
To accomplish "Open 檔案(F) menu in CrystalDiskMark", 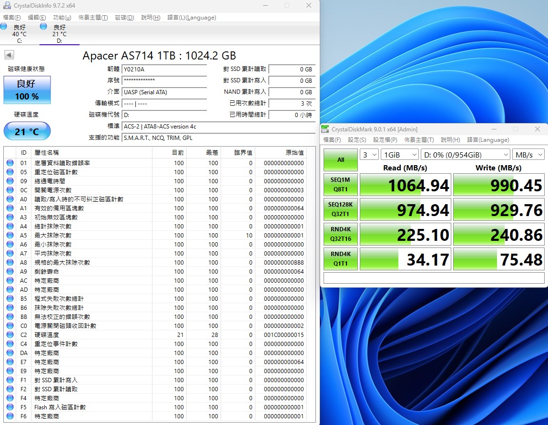I will (x=332, y=139).
